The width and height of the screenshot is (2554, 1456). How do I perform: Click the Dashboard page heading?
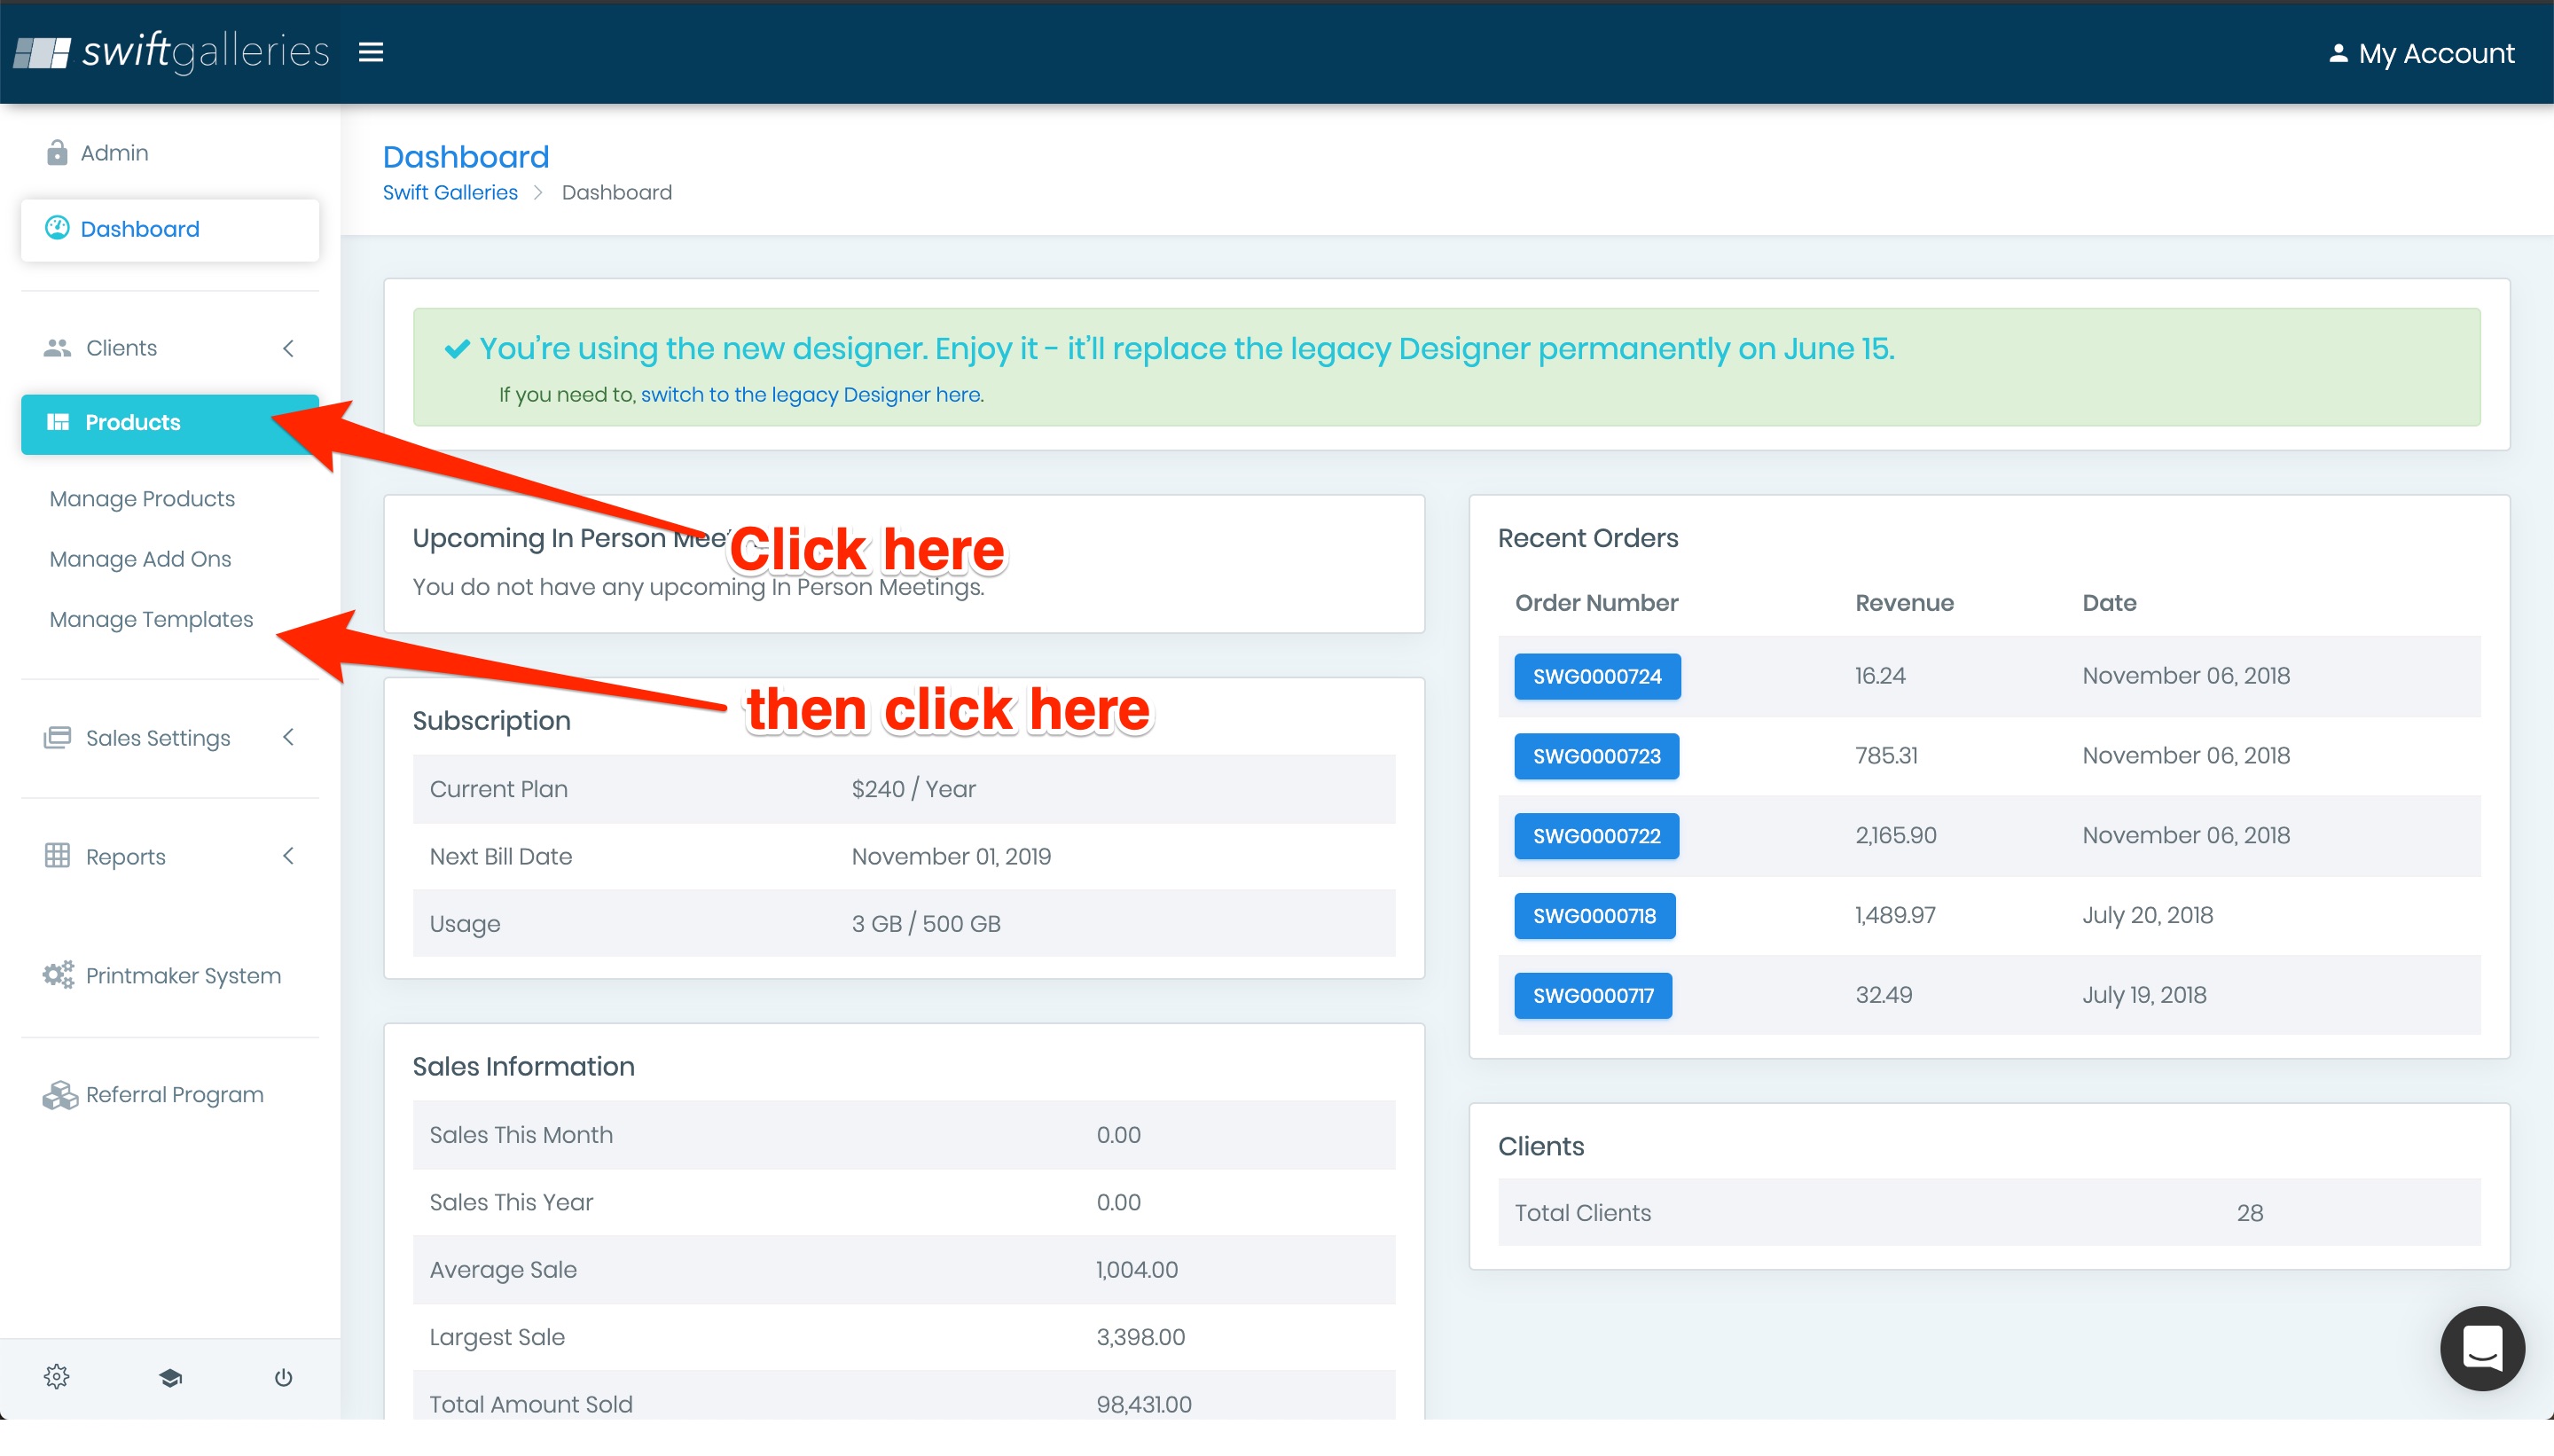pyautogui.click(x=466, y=156)
